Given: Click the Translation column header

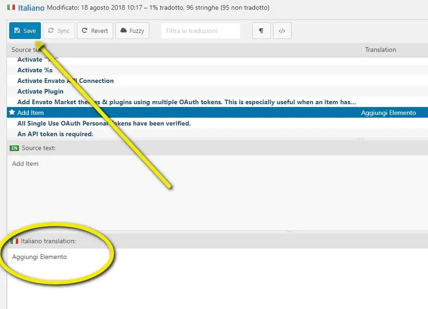Looking at the screenshot, I should pyautogui.click(x=395, y=50).
